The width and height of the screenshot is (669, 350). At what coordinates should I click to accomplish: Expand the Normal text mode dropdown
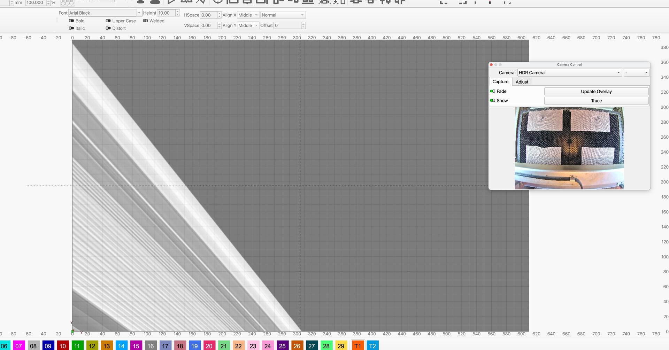pos(283,15)
